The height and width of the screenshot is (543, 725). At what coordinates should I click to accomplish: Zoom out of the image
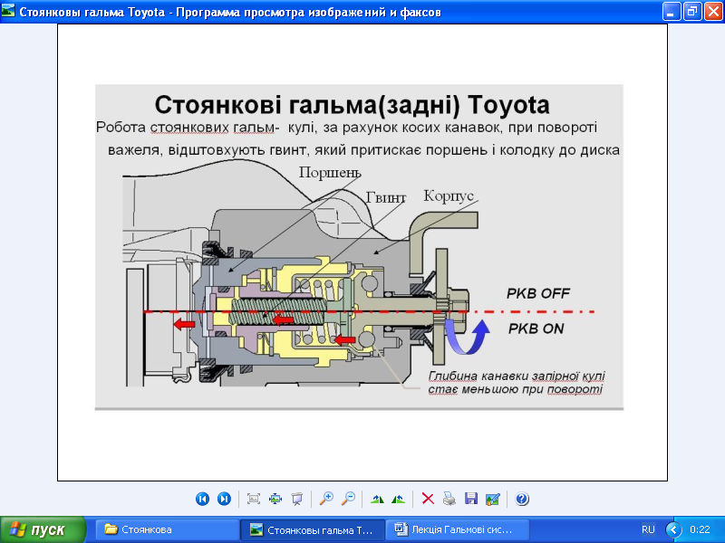348,499
